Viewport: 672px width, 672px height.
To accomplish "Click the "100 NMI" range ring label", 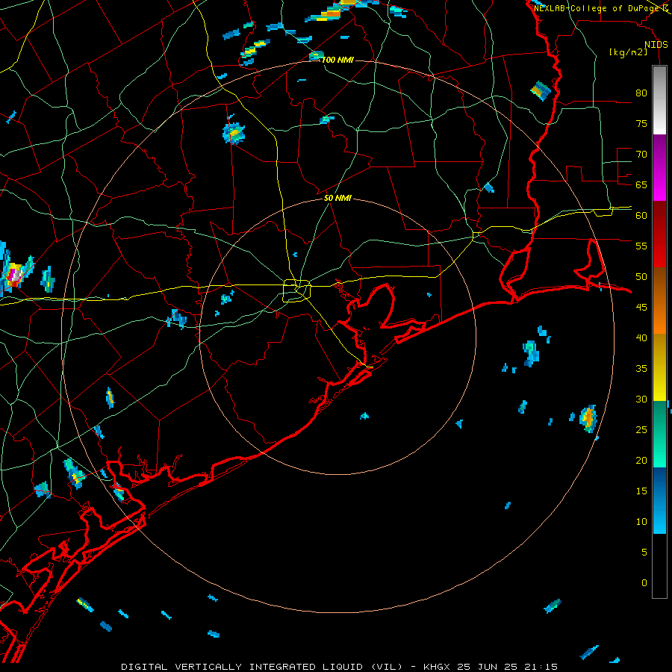I will pyautogui.click(x=337, y=60).
